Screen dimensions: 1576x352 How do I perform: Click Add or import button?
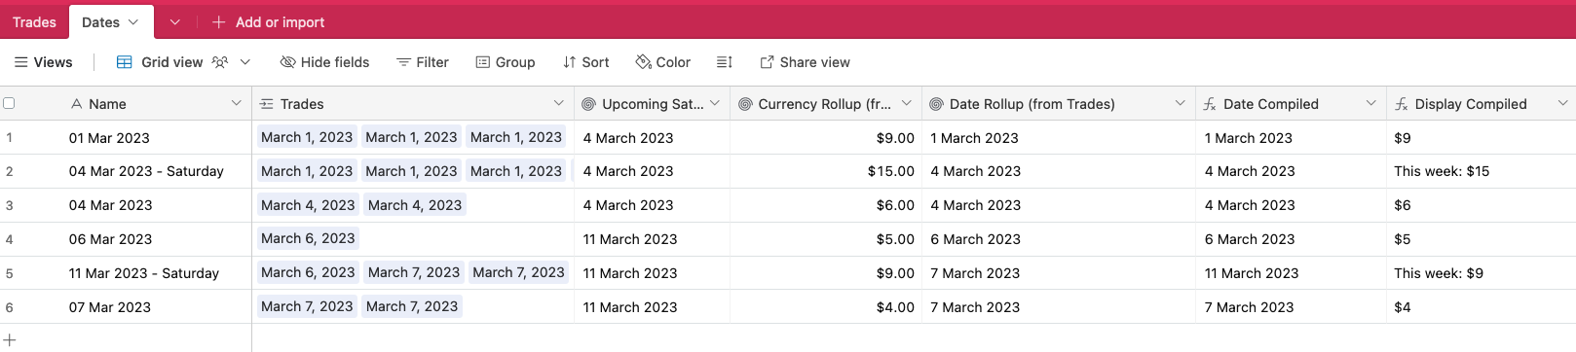pyautogui.click(x=269, y=21)
